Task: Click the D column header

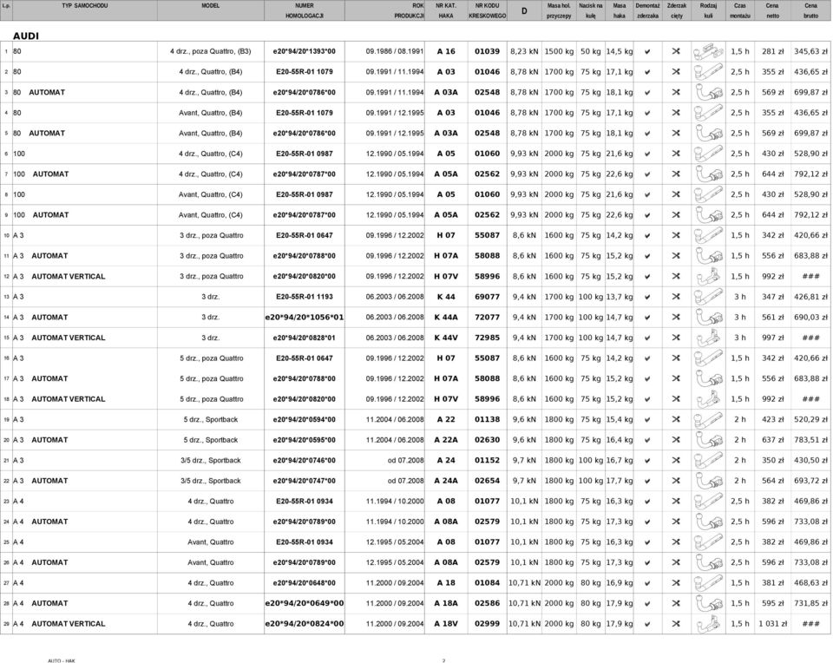Action: pyautogui.click(x=524, y=10)
